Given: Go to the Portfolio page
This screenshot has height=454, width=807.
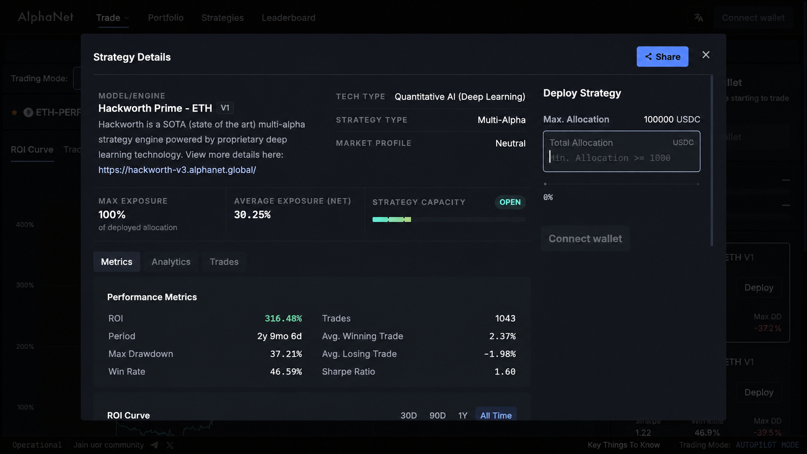Looking at the screenshot, I should (x=166, y=18).
